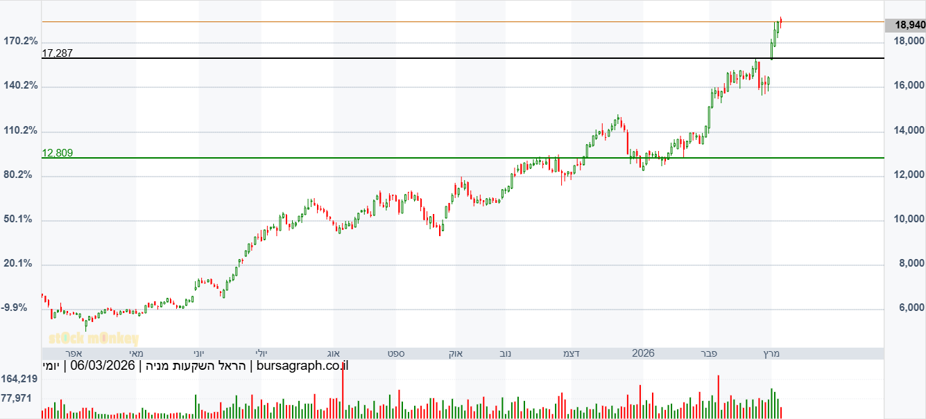
Task: Click the 14,000 price axis label
Action: 908,130
